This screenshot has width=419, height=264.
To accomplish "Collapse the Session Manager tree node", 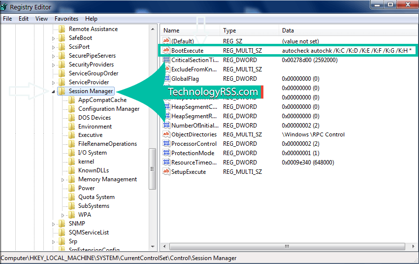I will coord(53,91).
